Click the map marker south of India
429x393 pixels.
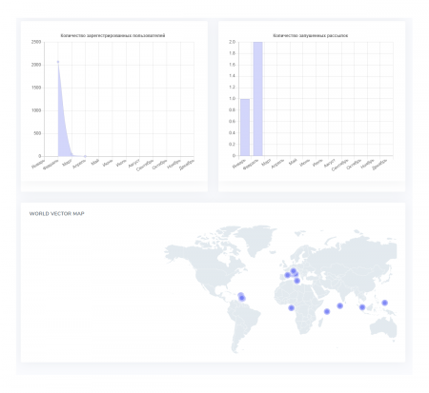click(x=339, y=305)
